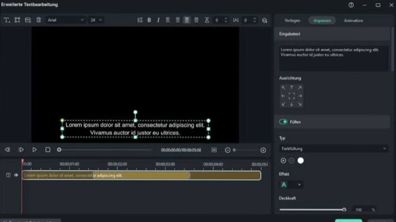Zoom out the timeline
The width and height of the screenshot is (396, 222).
[x=227, y=150]
